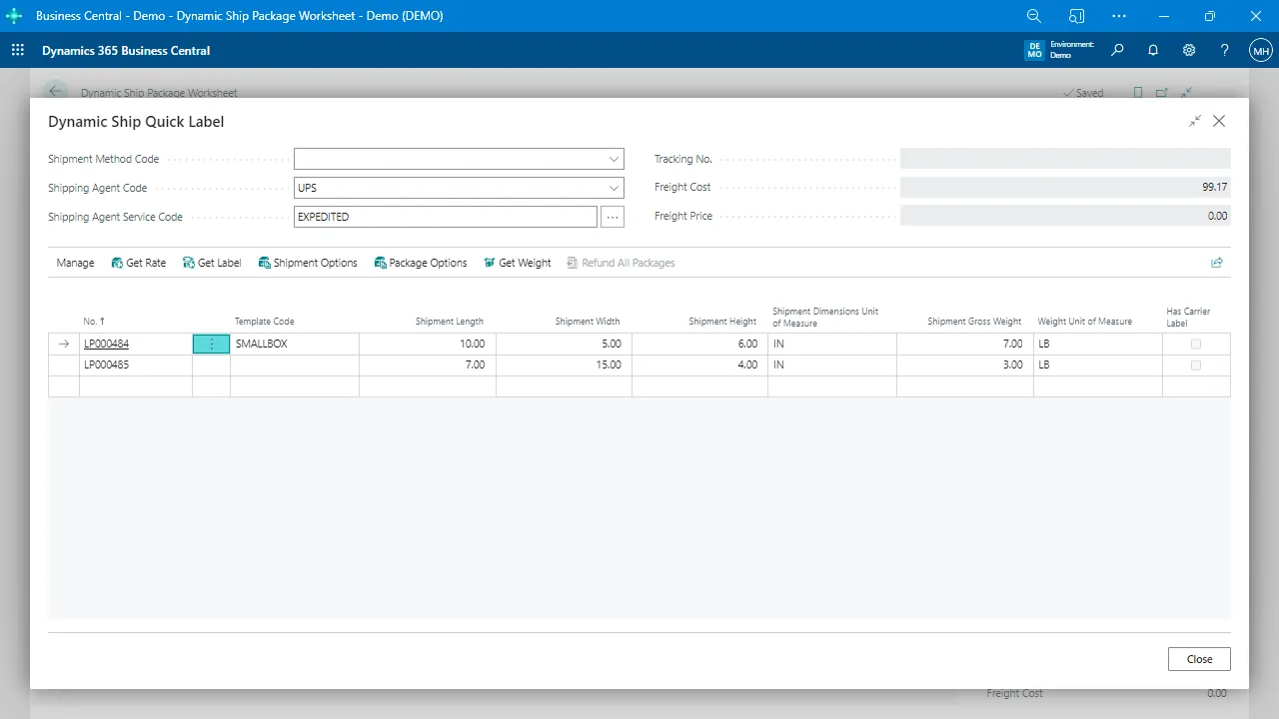The width and height of the screenshot is (1279, 719).
Task: Open row options for LP000484
Action: pos(211,344)
